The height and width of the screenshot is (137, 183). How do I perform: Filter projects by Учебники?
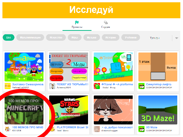point(131,38)
